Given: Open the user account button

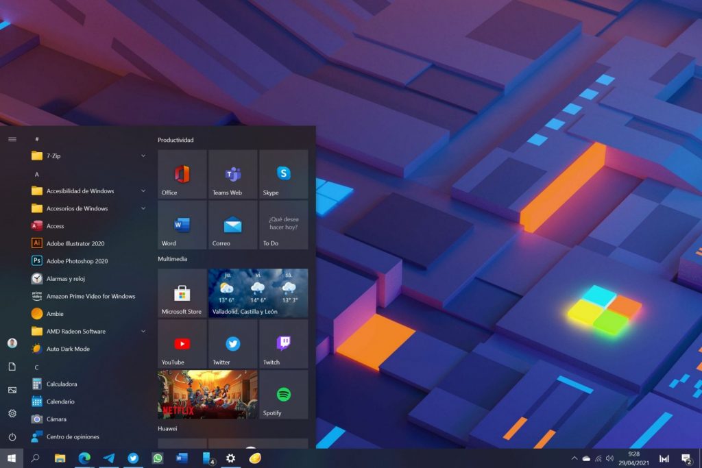Looking at the screenshot, I should pyautogui.click(x=12, y=343).
